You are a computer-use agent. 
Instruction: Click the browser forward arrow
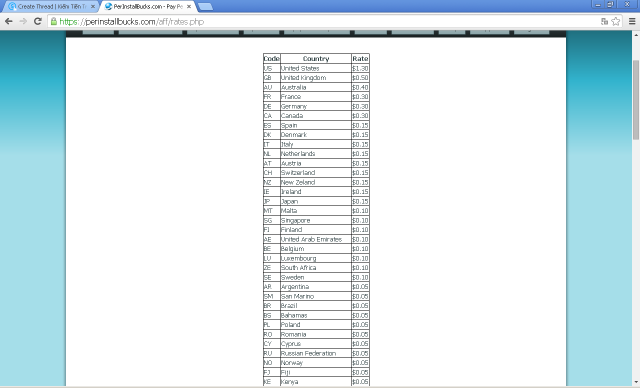[x=23, y=21]
